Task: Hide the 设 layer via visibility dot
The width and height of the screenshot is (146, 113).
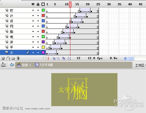Action: click(x=33, y=21)
